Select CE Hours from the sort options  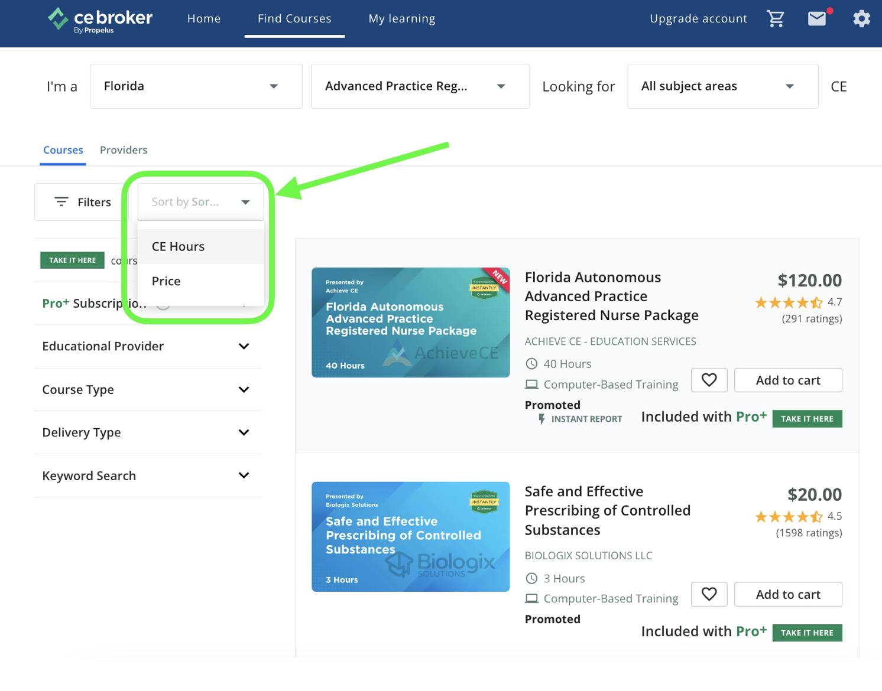pos(178,246)
